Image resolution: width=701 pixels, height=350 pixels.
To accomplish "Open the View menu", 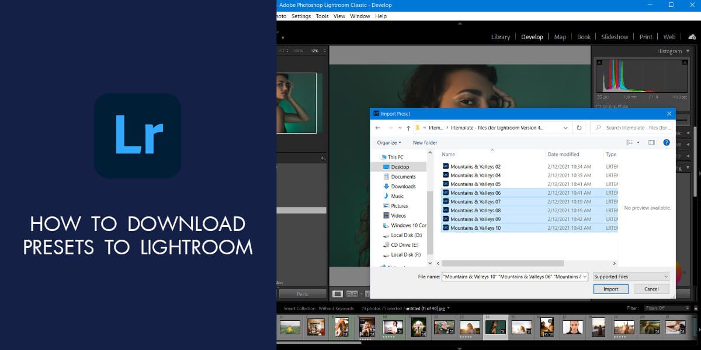I will tap(339, 16).
